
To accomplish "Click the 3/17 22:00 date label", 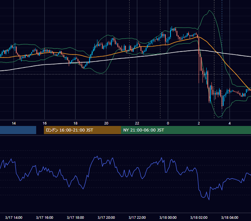I will coord(137,217).
